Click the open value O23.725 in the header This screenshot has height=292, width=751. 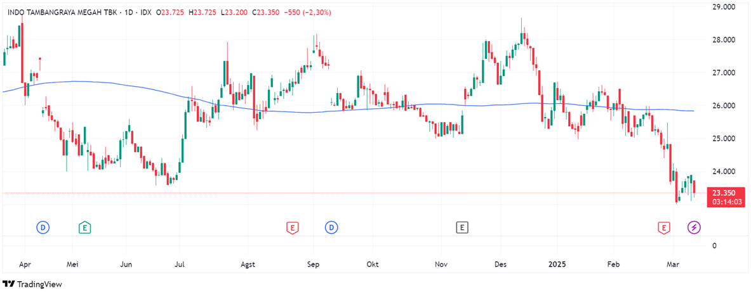[171, 13]
